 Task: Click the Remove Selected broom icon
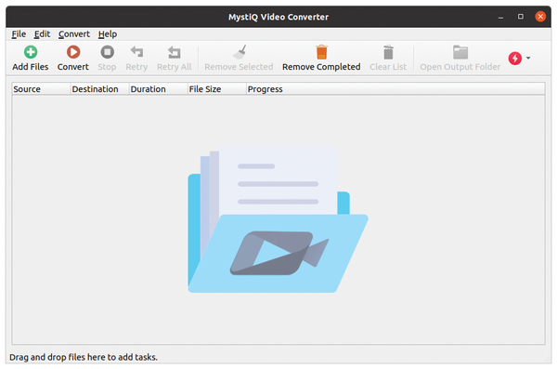[240, 52]
